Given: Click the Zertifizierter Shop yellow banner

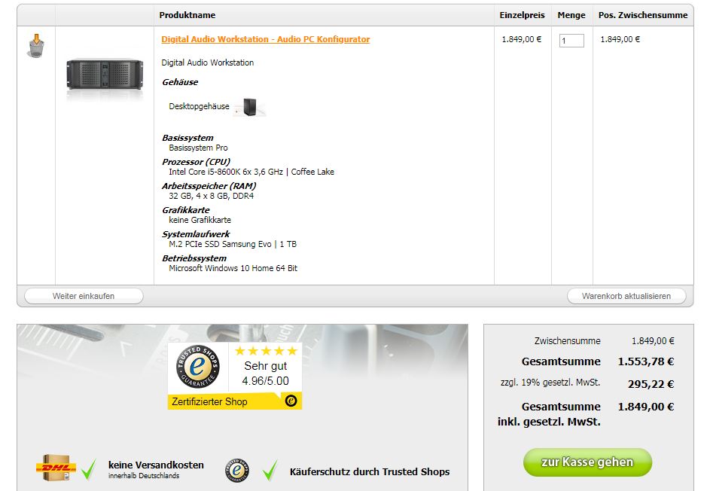Looking at the screenshot, I should 234,401.
